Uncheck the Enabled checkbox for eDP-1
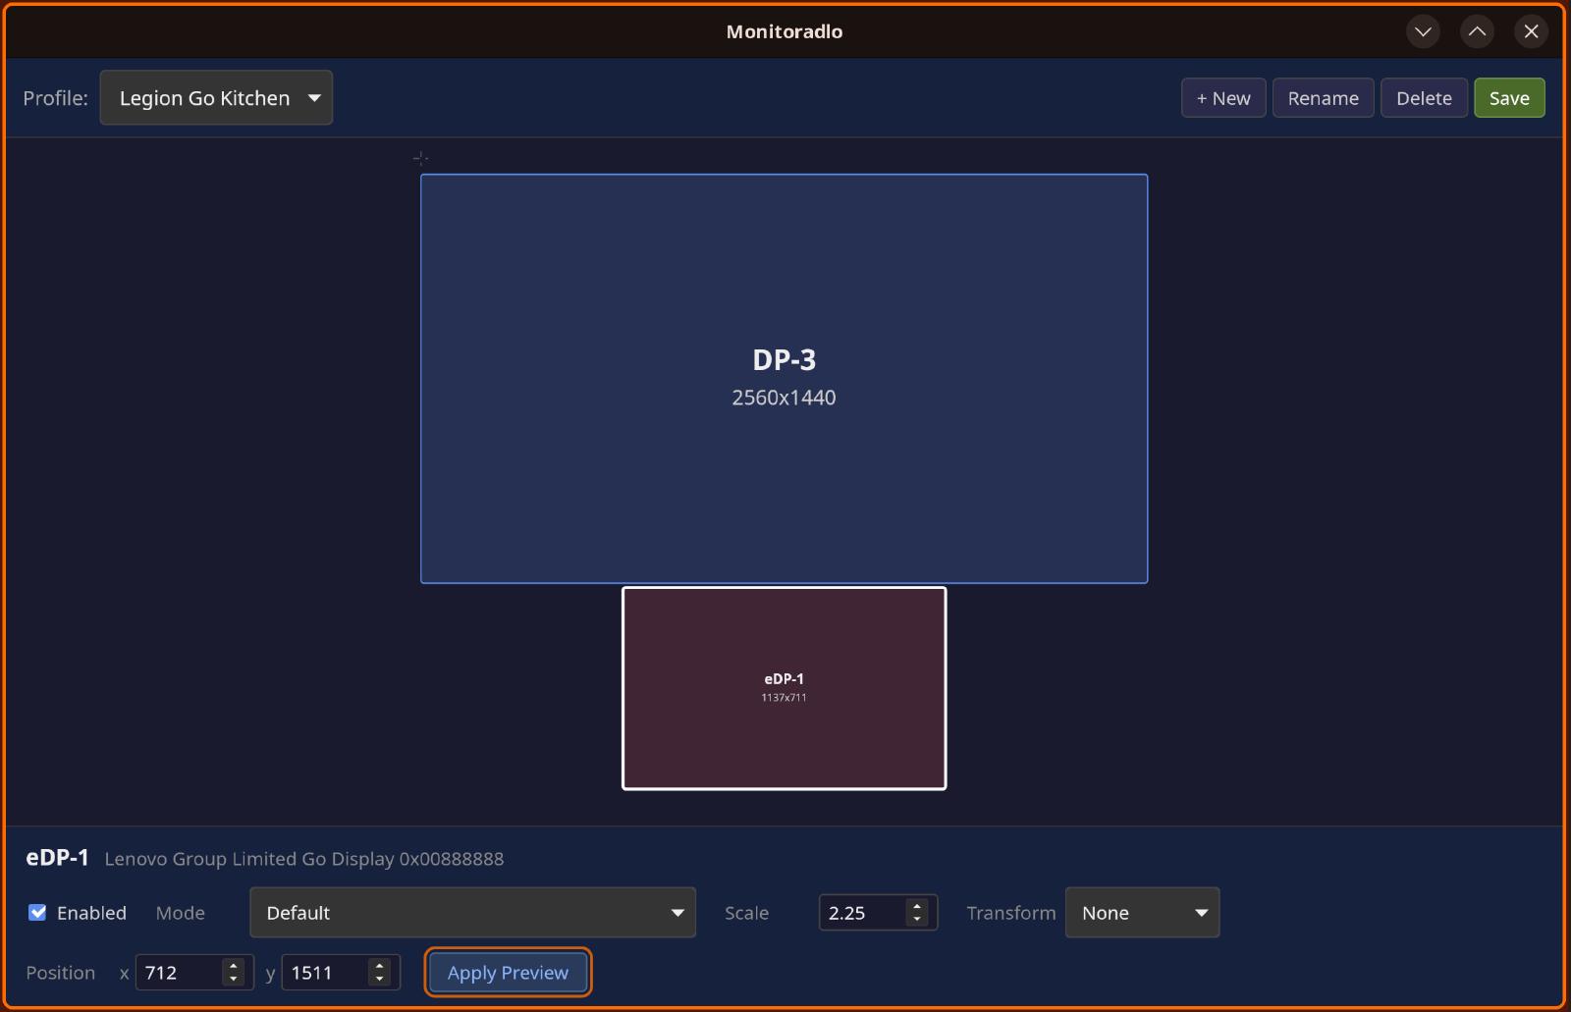The height and width of the screenshot is (1012, 1571). [x=37, y=913]
